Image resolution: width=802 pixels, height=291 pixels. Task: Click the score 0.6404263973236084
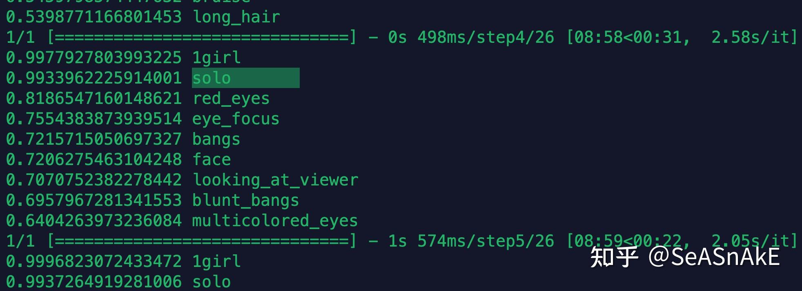coord(94,220)
